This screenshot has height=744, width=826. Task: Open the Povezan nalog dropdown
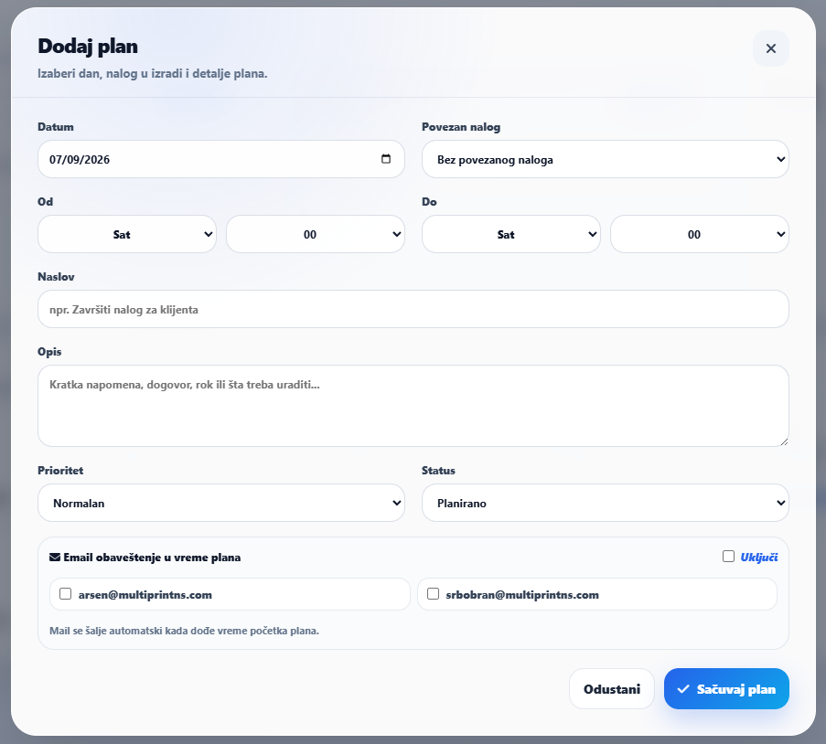(606, 159)
